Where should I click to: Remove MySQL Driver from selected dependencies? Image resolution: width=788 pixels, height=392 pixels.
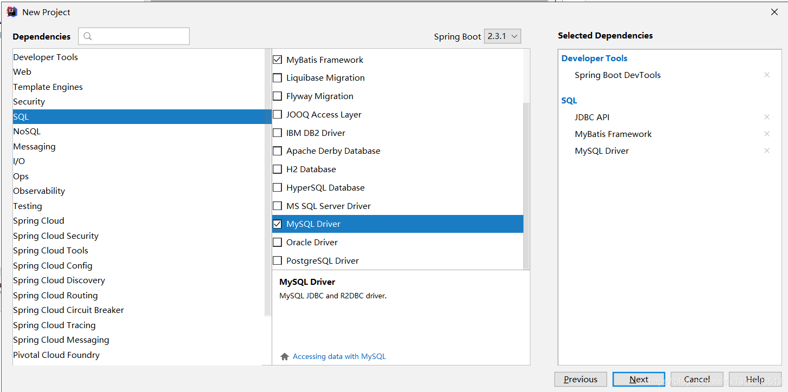(766, 151)
